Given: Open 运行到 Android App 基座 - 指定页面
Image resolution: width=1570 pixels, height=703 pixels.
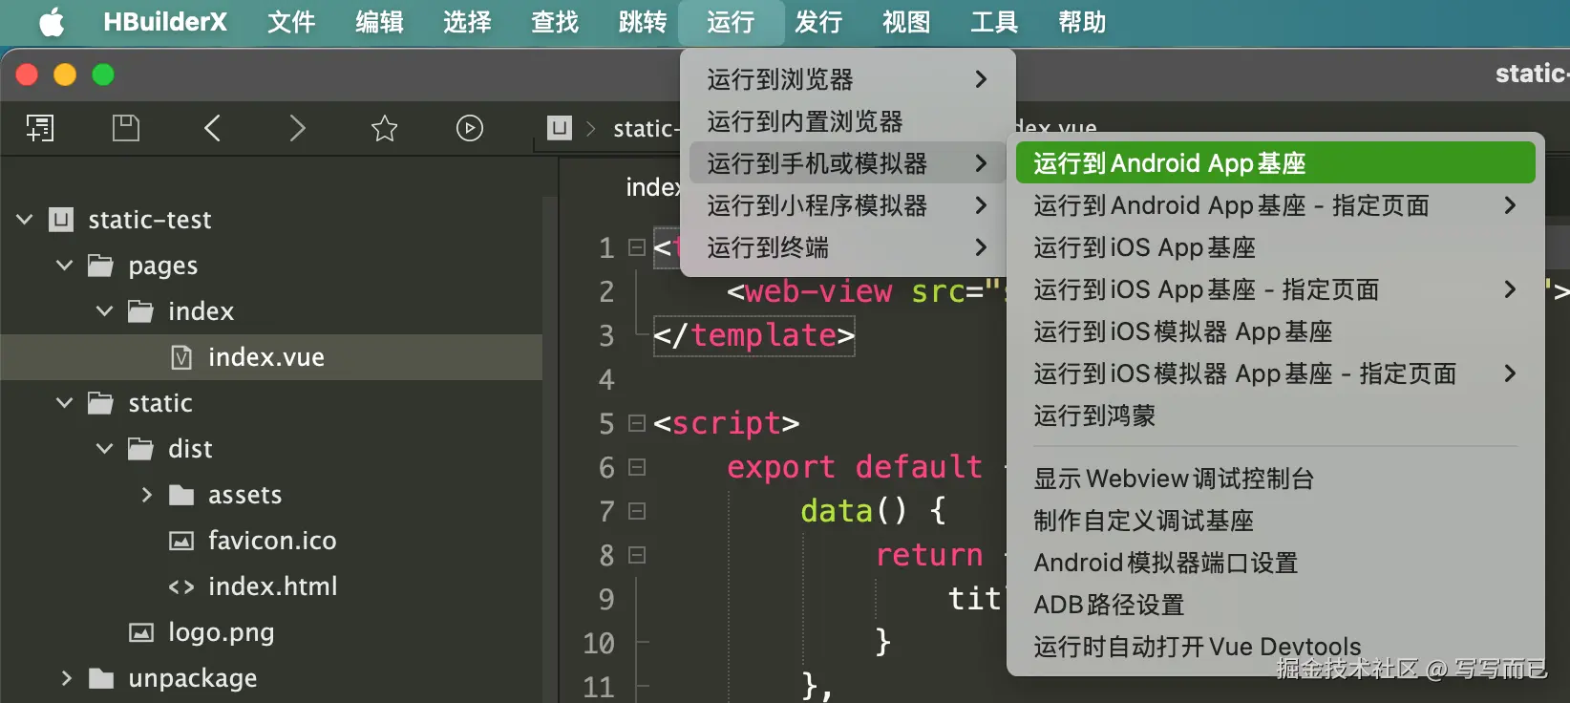Looking at the screenshot, I should pos(1275,205).
